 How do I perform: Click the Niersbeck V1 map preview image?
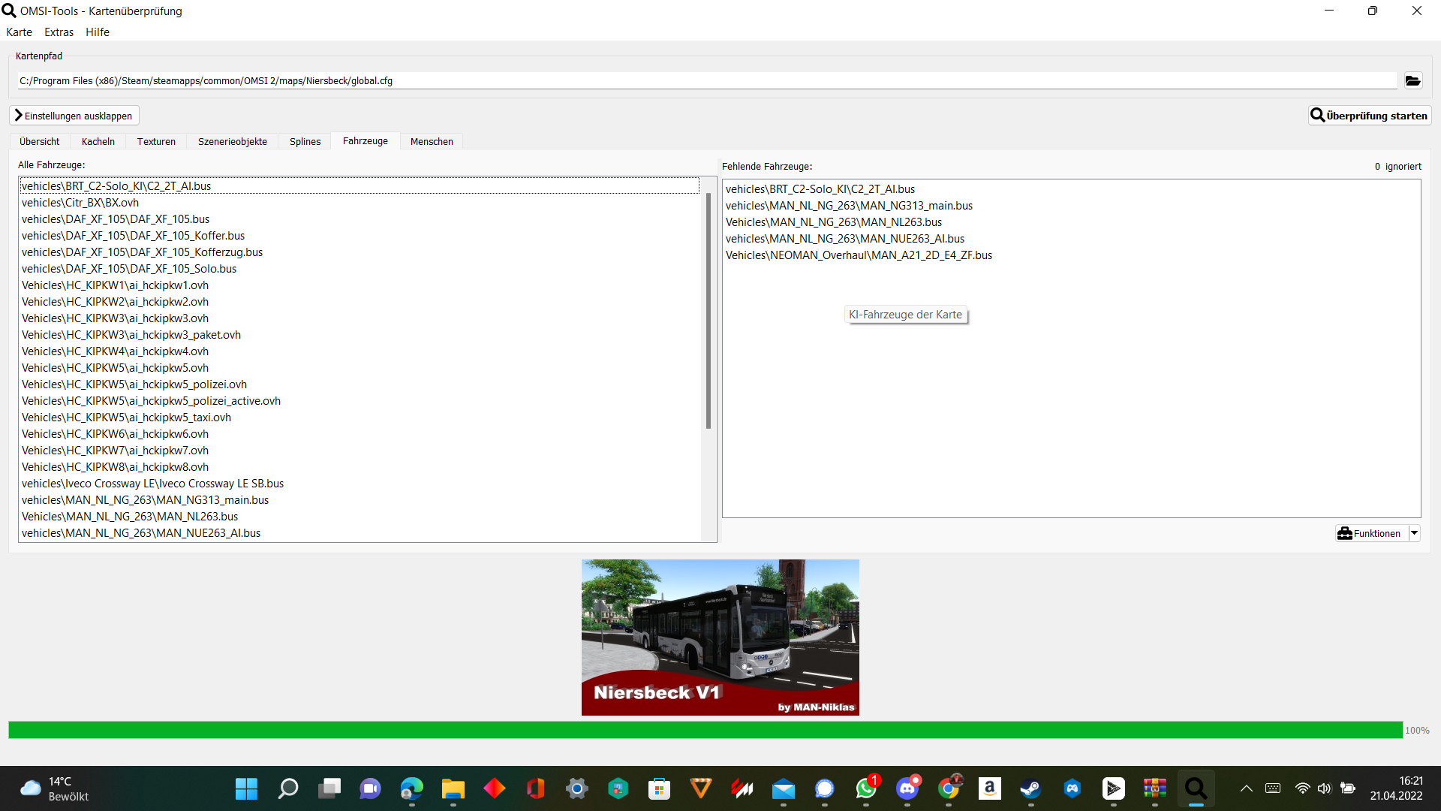(720, 637)
